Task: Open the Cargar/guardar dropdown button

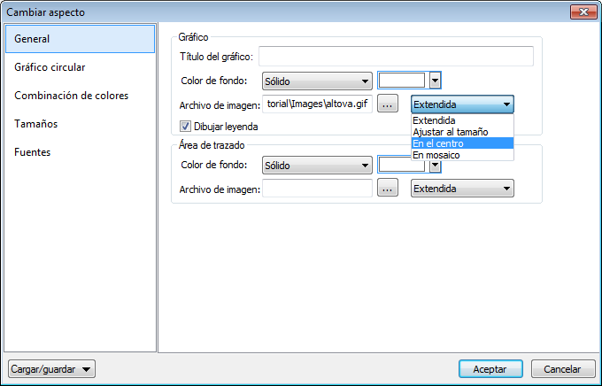Action: (x=50, y=368)
